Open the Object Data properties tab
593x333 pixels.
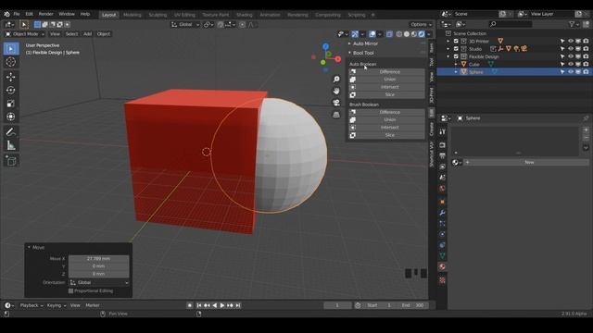pos(442,256)
